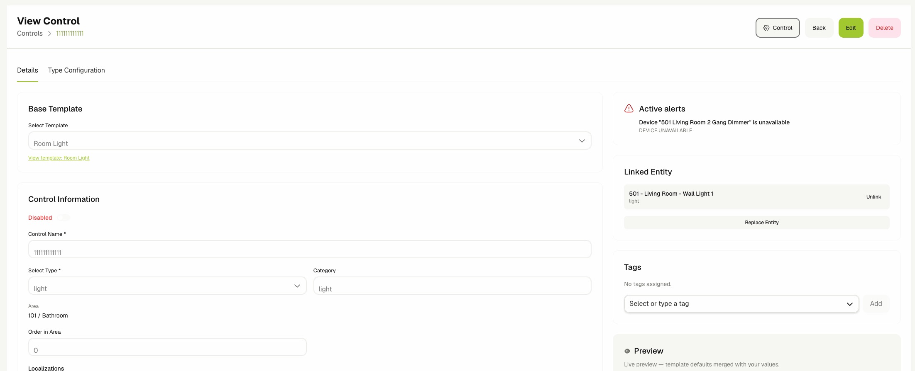Click the Live preview description text
This screenshot has height=371, width=915.
pos(702,364)
